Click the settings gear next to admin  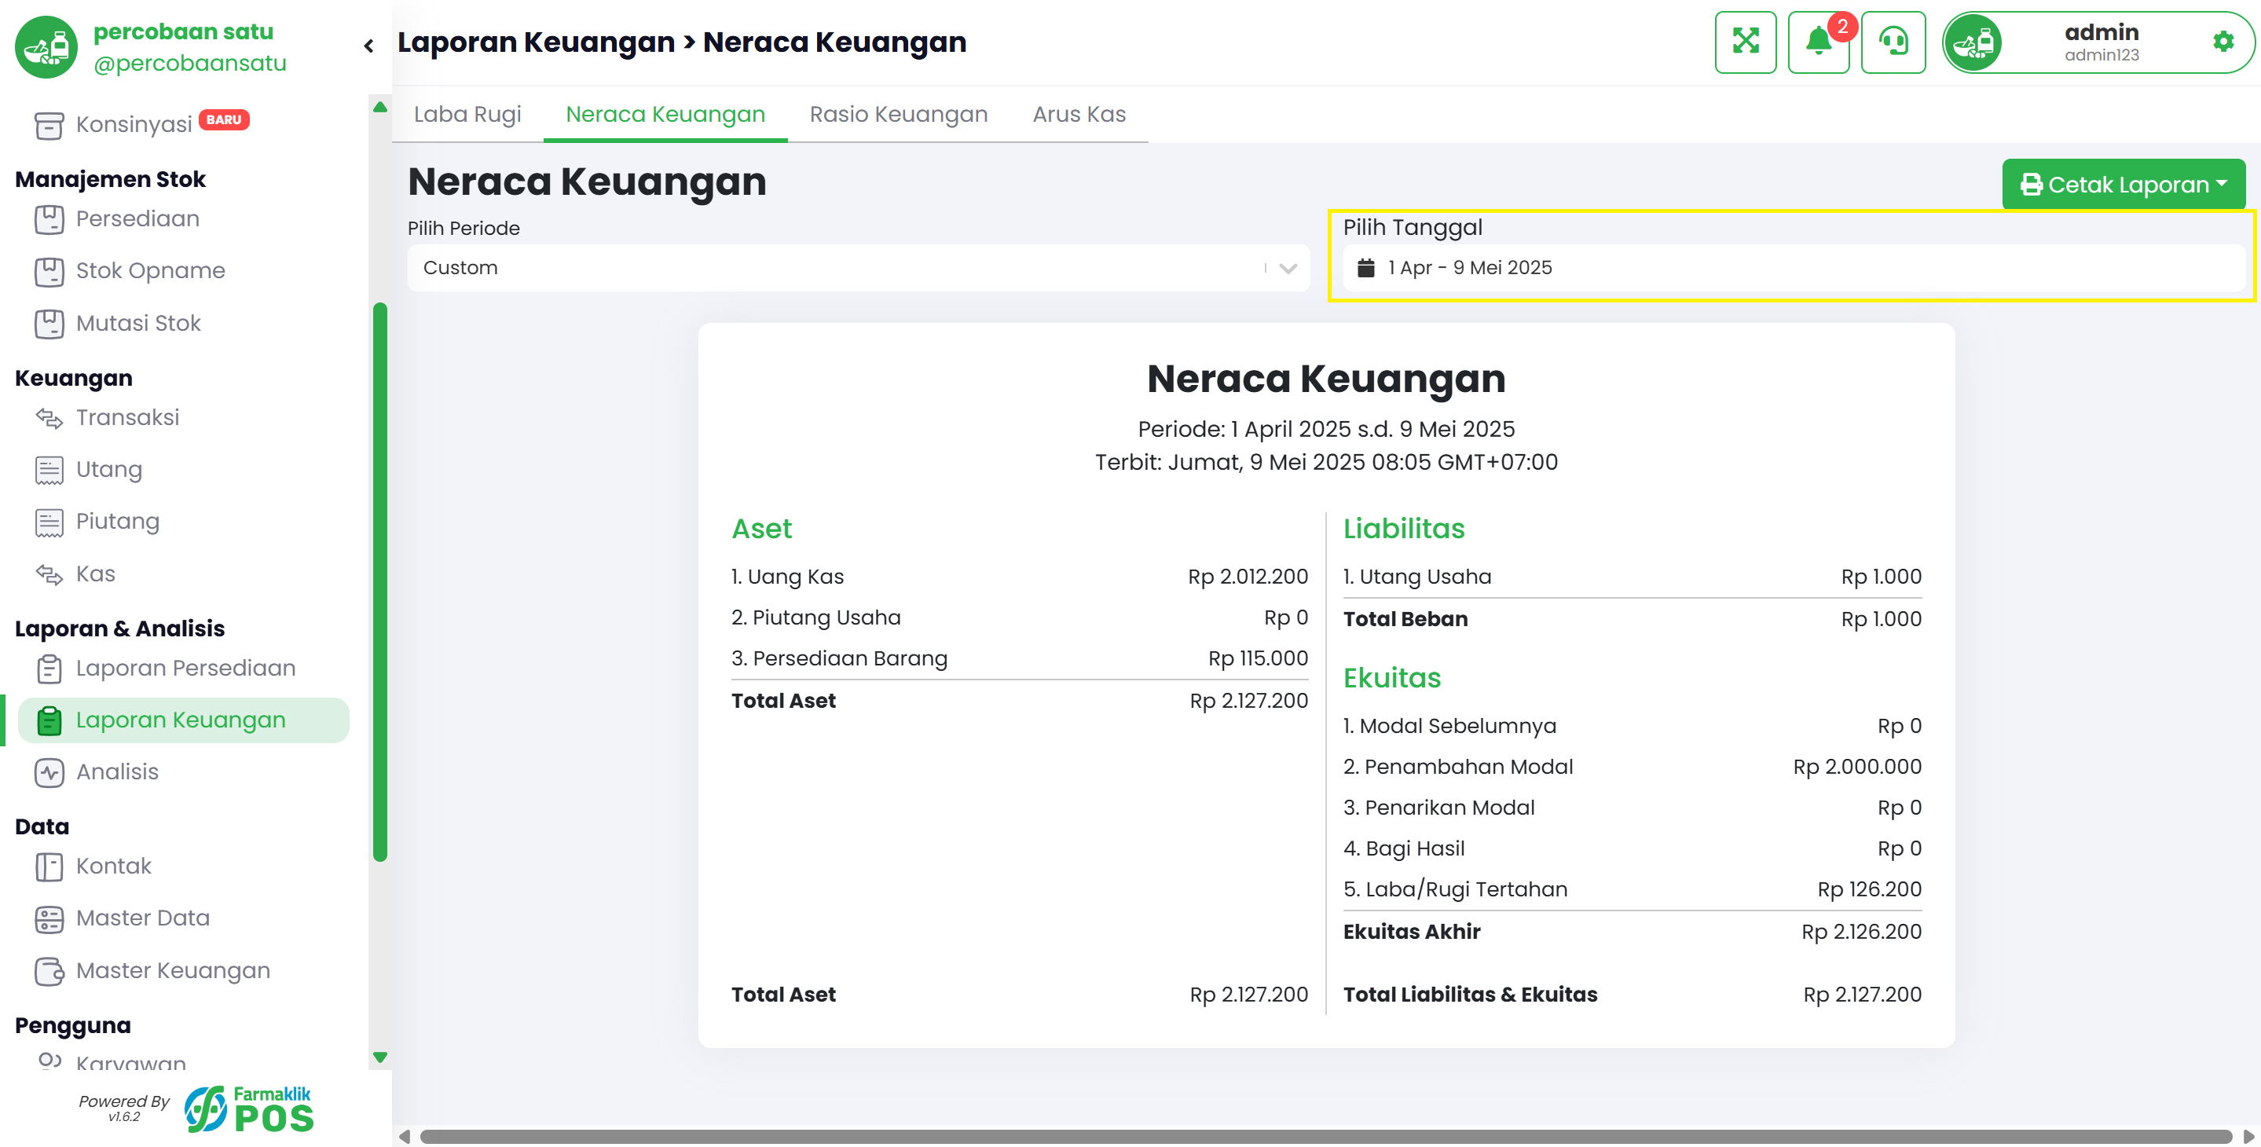pos(2223,42)
